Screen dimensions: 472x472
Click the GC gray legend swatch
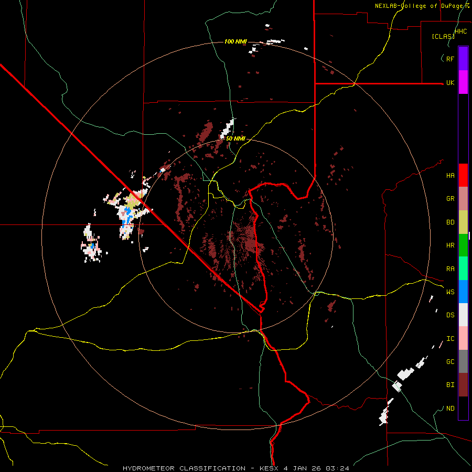point(463,361)
